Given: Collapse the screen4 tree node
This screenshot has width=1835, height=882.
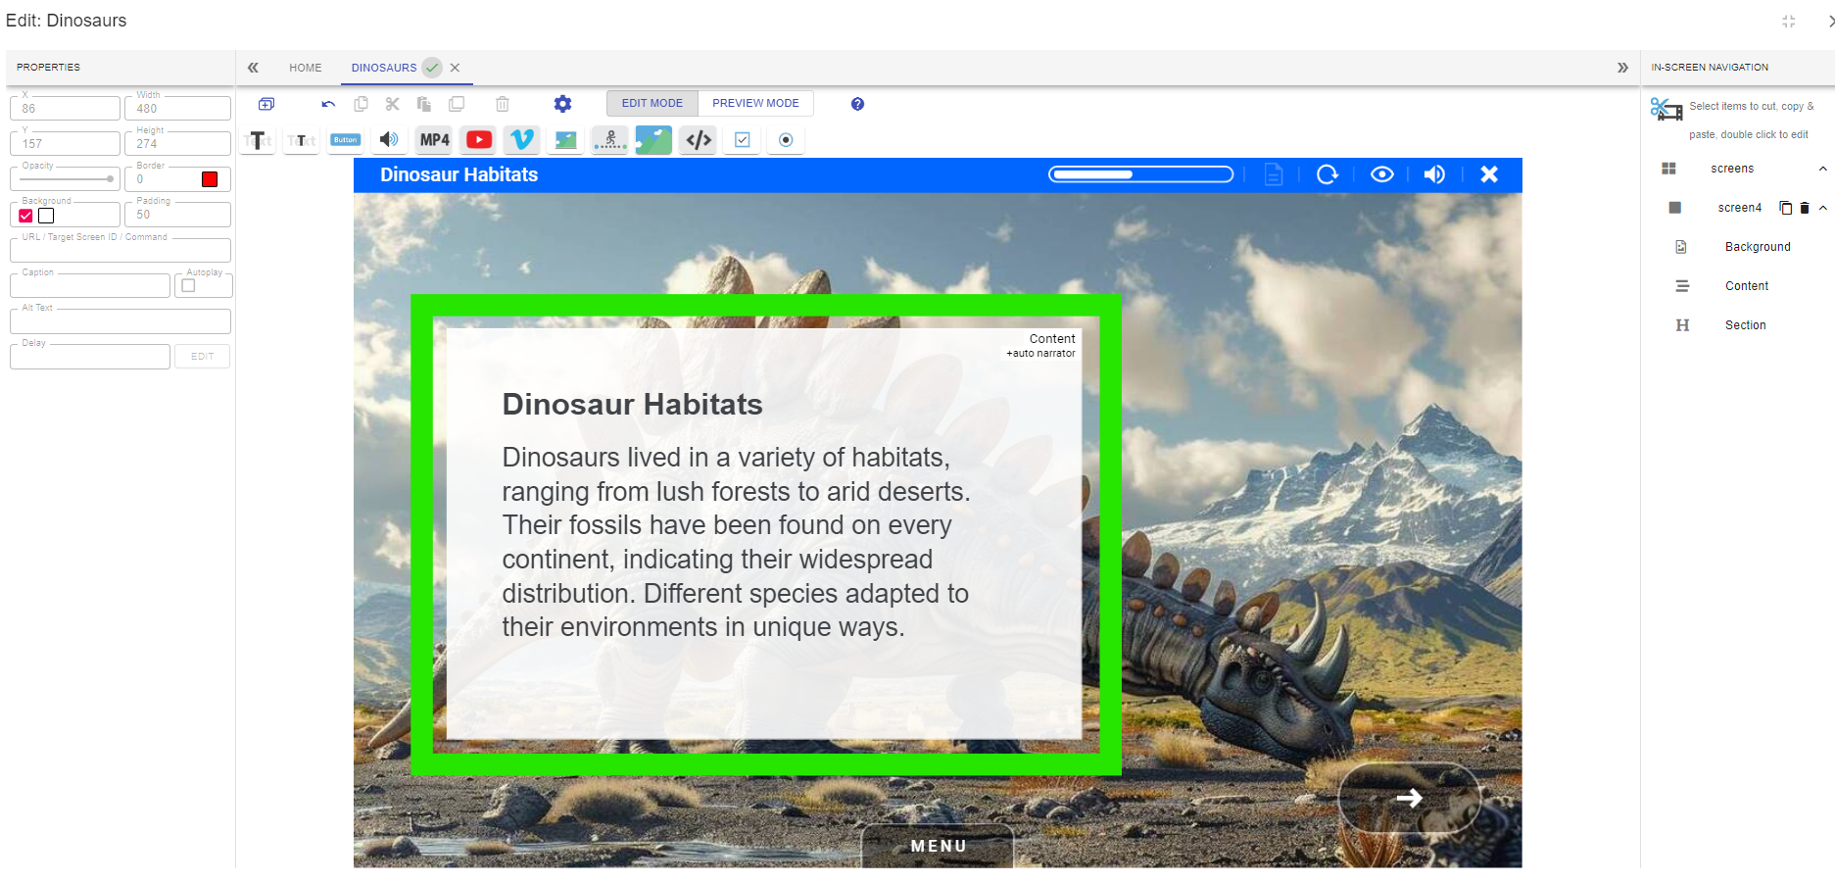Looking at the screenshot, I should tap(1823, 208).
